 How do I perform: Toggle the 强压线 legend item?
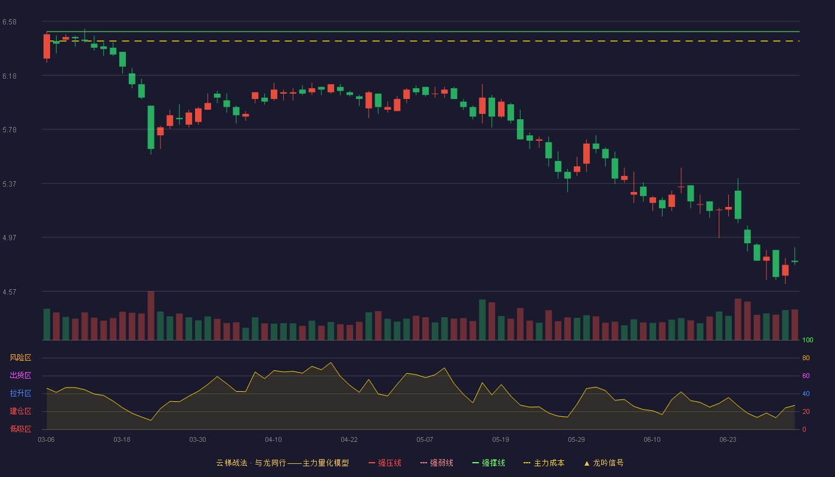tap(385, 463)
